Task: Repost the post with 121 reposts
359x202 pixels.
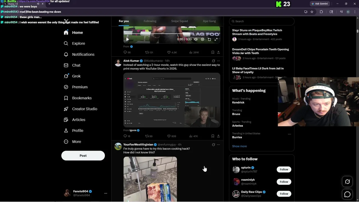Action: point(149,52)
